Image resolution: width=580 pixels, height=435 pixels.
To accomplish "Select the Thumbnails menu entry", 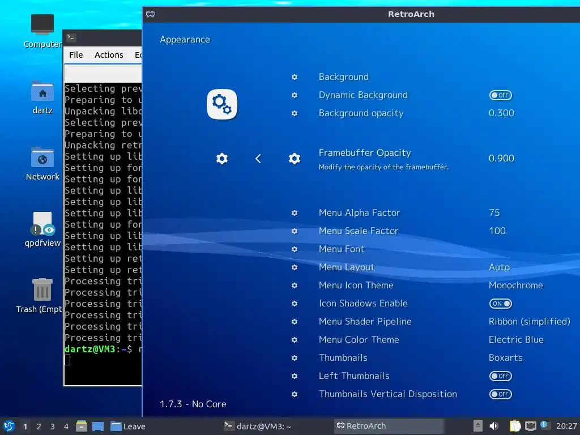I will 343,358.
